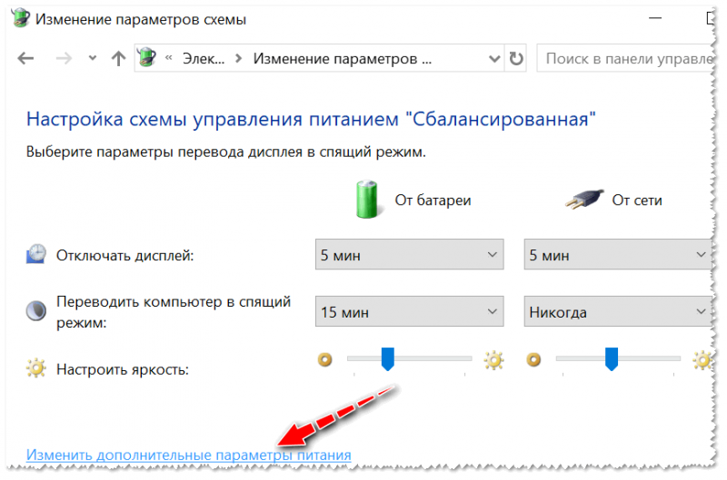Viewport: 727px width, 480px height.
Task: Open recent locations dropdown chevron
Action: 93,58
